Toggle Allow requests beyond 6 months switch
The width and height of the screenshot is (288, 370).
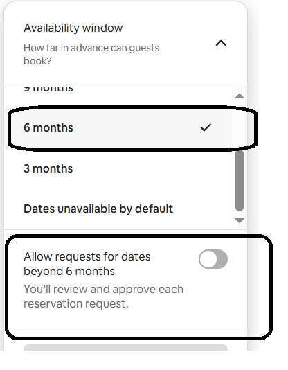(213, 259)
